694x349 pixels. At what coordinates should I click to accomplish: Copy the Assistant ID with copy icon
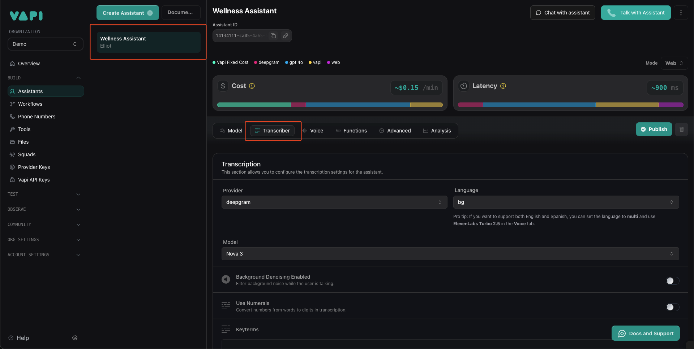coord(273,36)
